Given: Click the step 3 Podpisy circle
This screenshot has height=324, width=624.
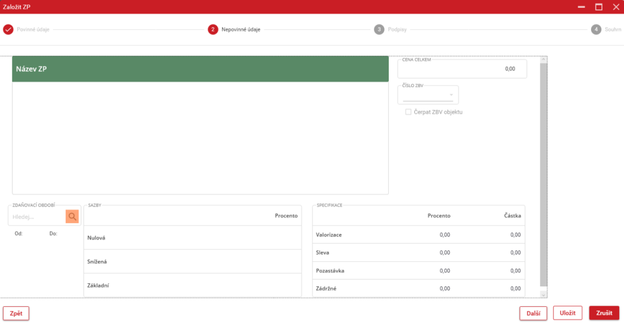Looking at the screenshot, I should tap(379, 29).
